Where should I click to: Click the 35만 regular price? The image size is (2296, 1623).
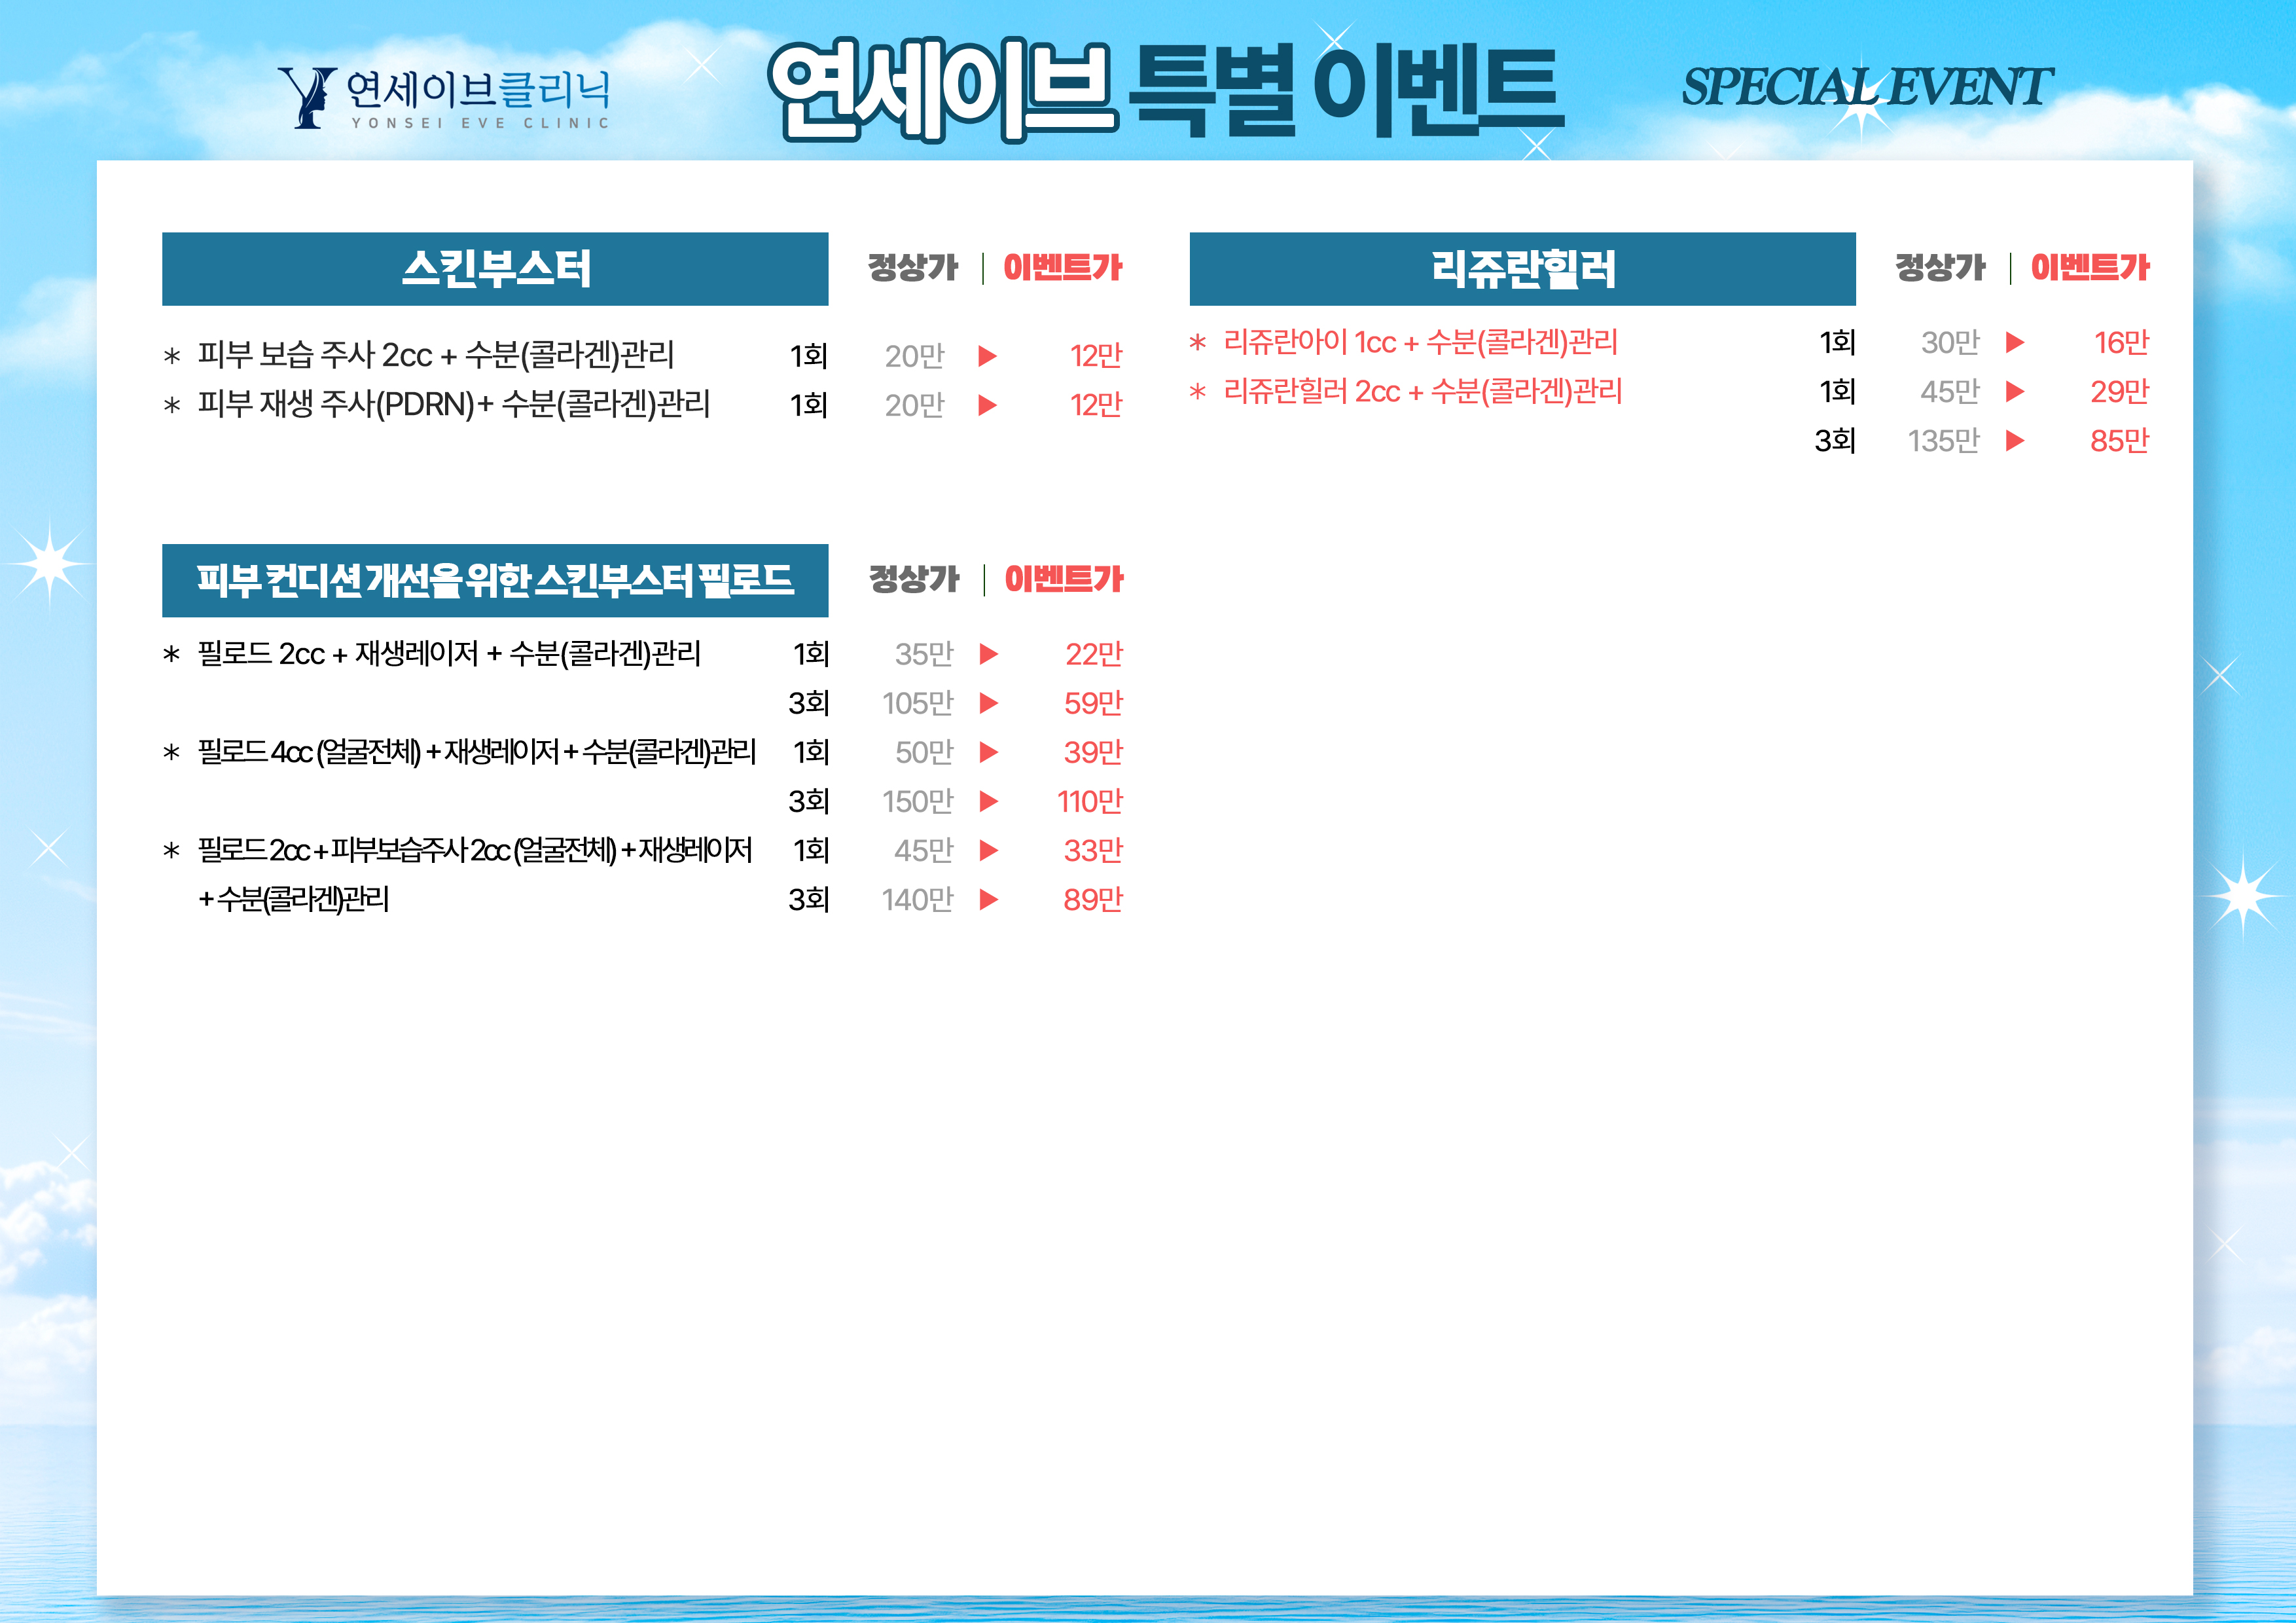tap(924, 654)
